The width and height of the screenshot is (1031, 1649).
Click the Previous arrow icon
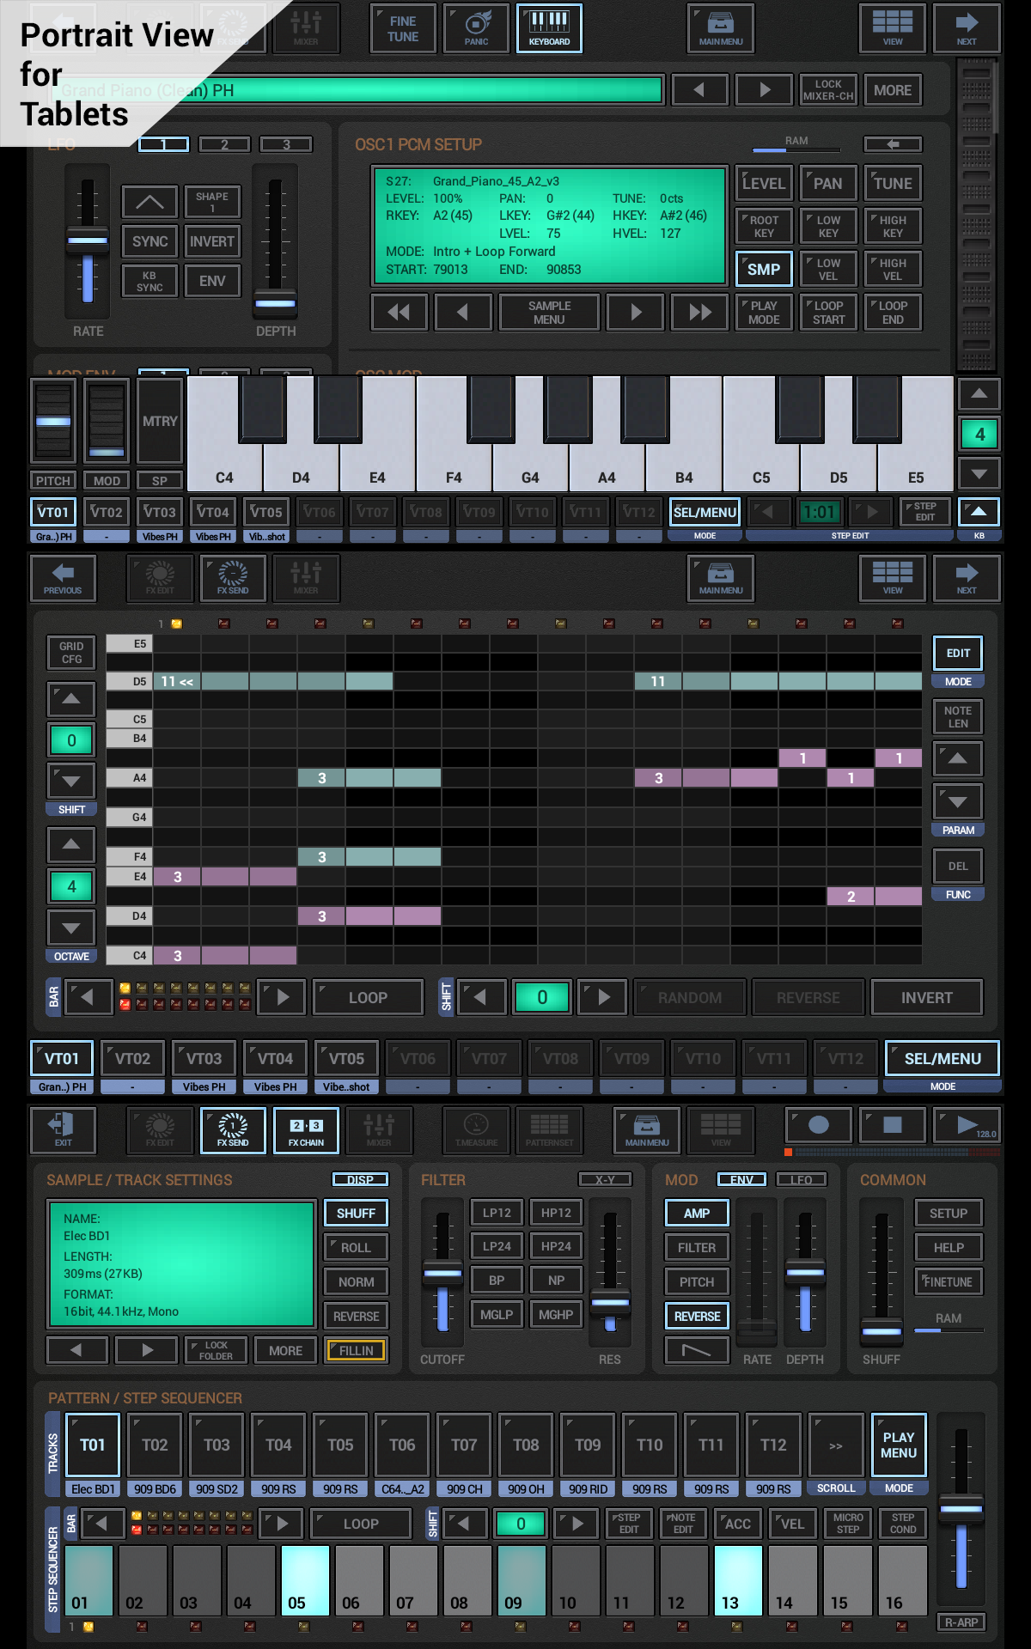[x=63, y=577]
